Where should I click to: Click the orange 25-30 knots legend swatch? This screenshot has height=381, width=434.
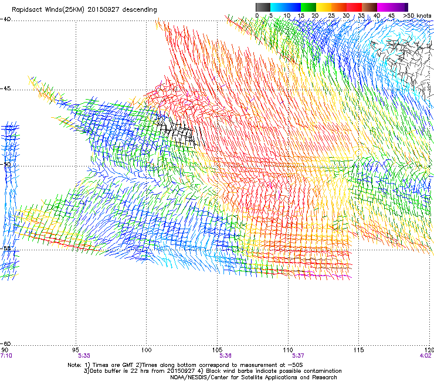pos(339,7)
